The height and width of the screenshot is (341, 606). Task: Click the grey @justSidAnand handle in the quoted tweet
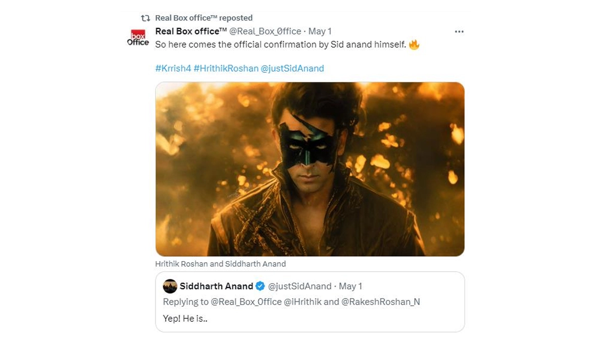[x=299, y=286]
